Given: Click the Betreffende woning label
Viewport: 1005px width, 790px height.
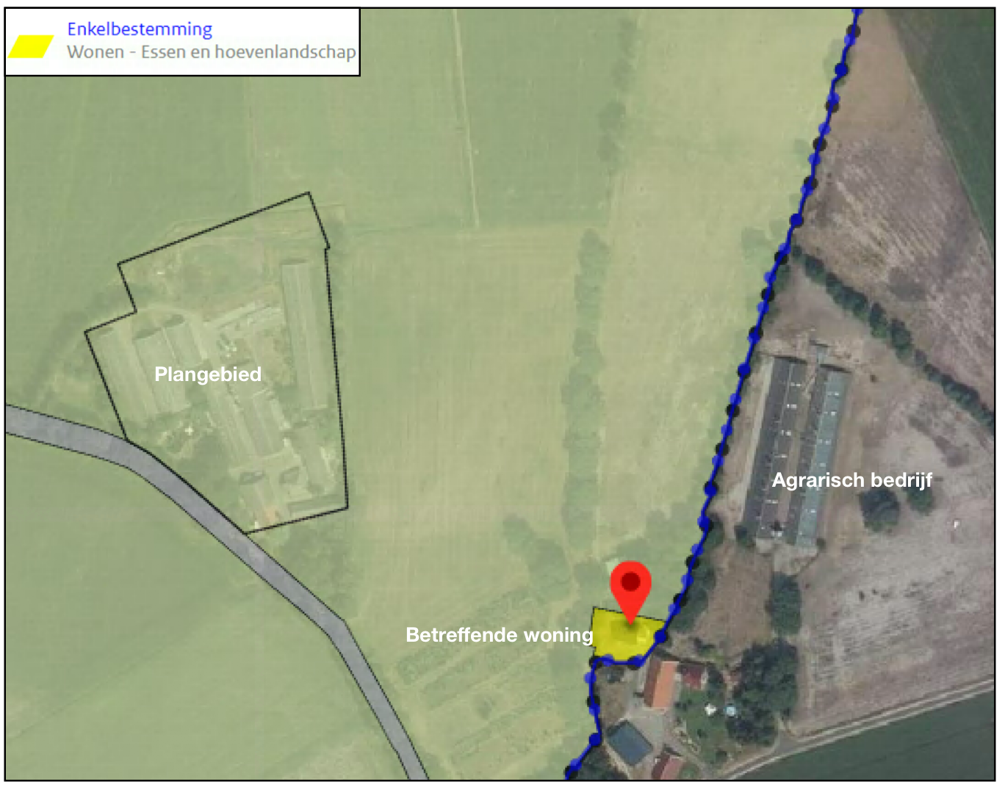Looking at the screenshot, I should (x=500, y=635).
